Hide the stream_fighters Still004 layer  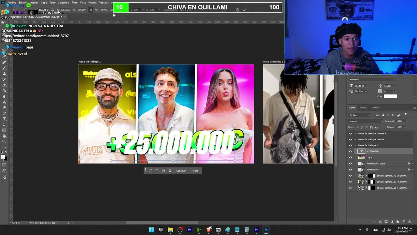pyautogui.click(x=351, y=182)
